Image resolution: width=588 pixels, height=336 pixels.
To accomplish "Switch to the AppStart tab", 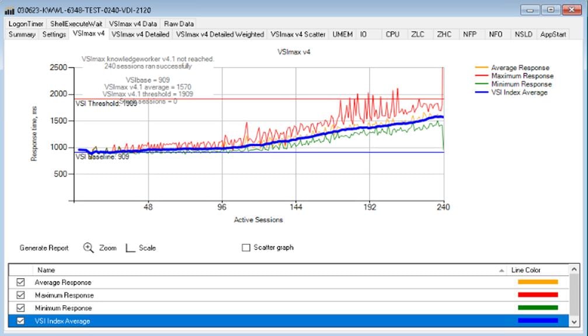I will coord(553,34).
